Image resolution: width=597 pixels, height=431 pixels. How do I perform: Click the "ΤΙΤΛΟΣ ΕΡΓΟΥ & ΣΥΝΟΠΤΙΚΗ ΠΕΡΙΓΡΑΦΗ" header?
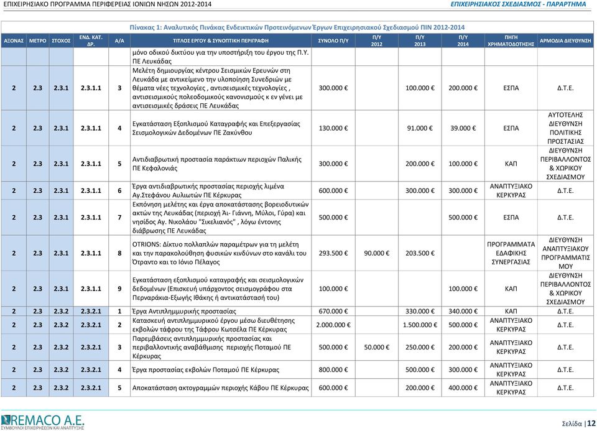click(221, 41)
